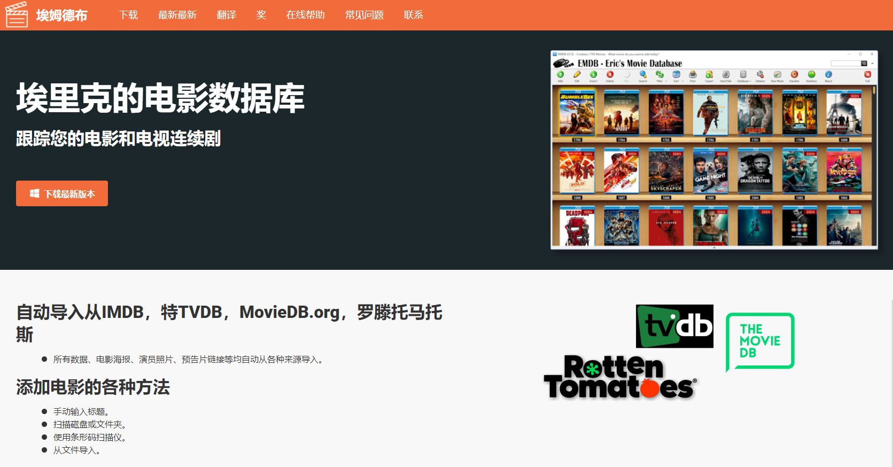
Task: Click the TVDB logo
Action: pos(674,326)
